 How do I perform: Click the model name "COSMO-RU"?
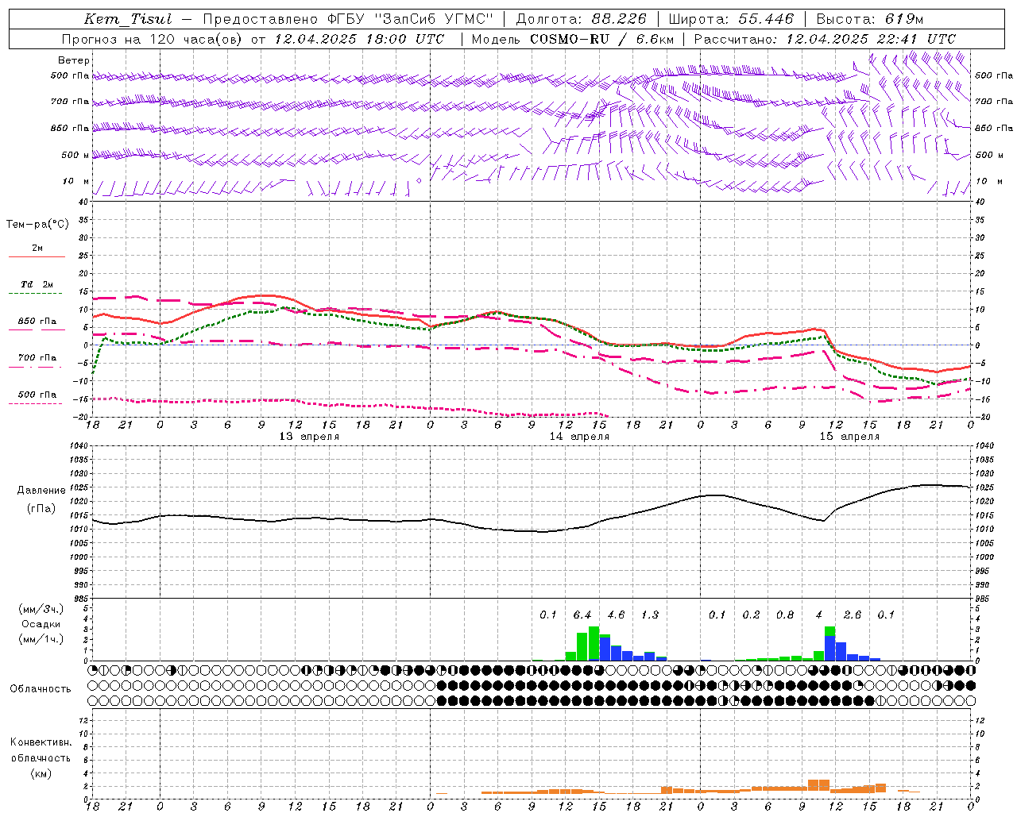tap(570, 39)
